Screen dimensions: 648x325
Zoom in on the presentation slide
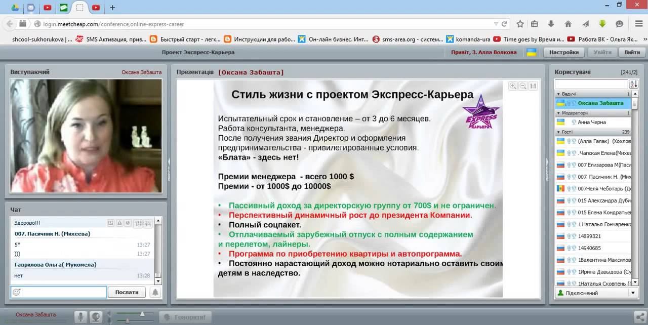[513, 86]
